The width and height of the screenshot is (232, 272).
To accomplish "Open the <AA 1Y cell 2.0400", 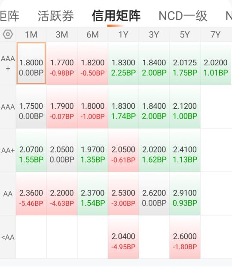I will [123, 237].
